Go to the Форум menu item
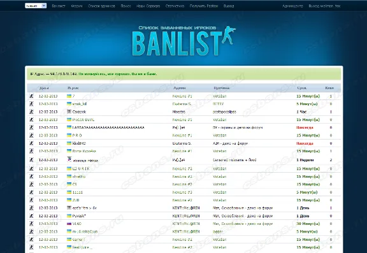 76,6
